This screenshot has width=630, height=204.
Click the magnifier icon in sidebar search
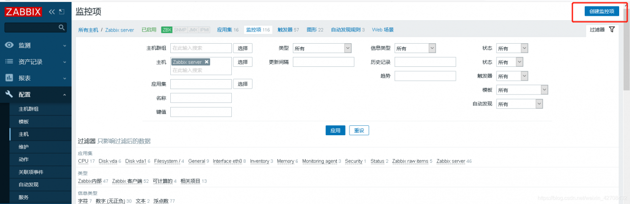point(62,27)
